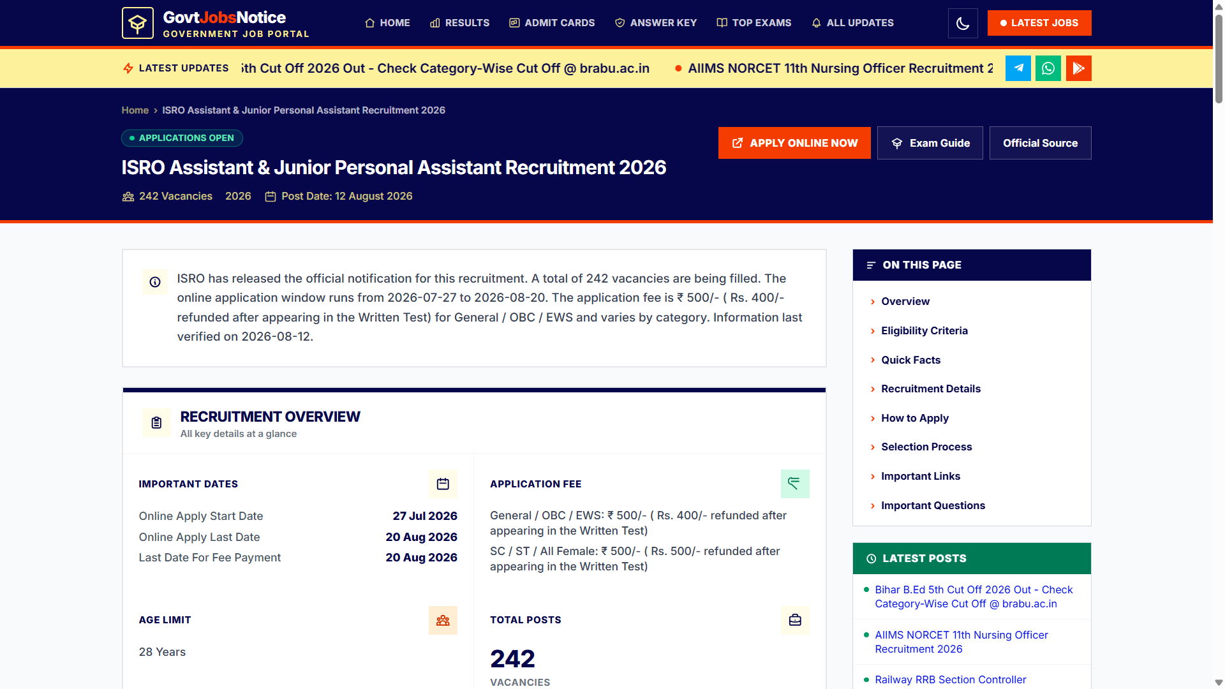Open Railway RRB Section Controller post
Viewport: 1225px width, 689px height.
pyautogui.click(x=950, y=680)
